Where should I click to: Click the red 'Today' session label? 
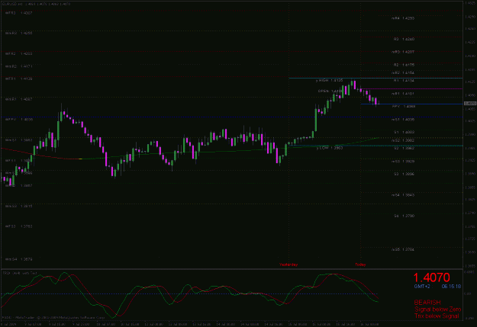(360, 264)
